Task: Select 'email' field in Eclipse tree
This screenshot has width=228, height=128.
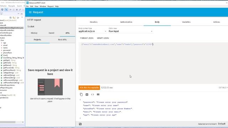Action: coord(5,45)
